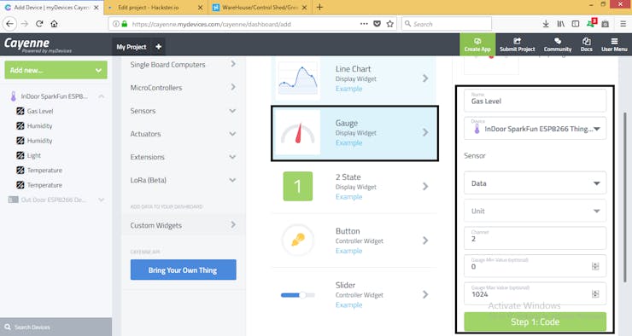Open Submit Project

(x=517, y=44)
